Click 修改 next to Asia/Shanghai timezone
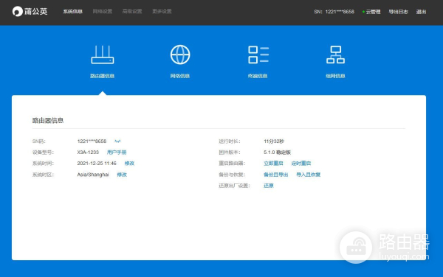Image resolution: width=443 pixels, height=277 pixels. [x=122, y=175]
